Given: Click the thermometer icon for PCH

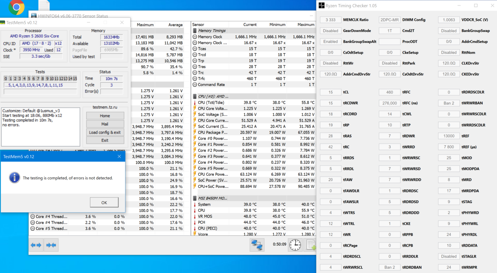Looking at the screenshot, I should 195,222.
